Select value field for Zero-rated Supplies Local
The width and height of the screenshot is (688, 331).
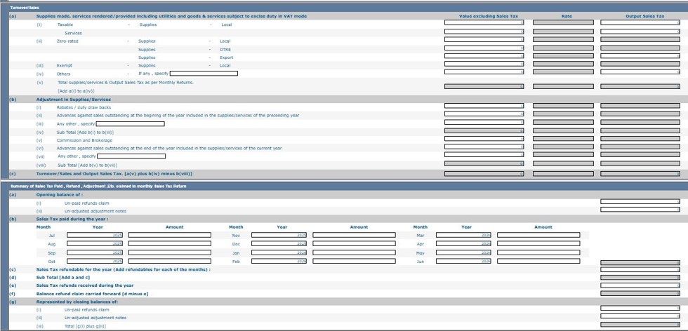click(484, 39)
